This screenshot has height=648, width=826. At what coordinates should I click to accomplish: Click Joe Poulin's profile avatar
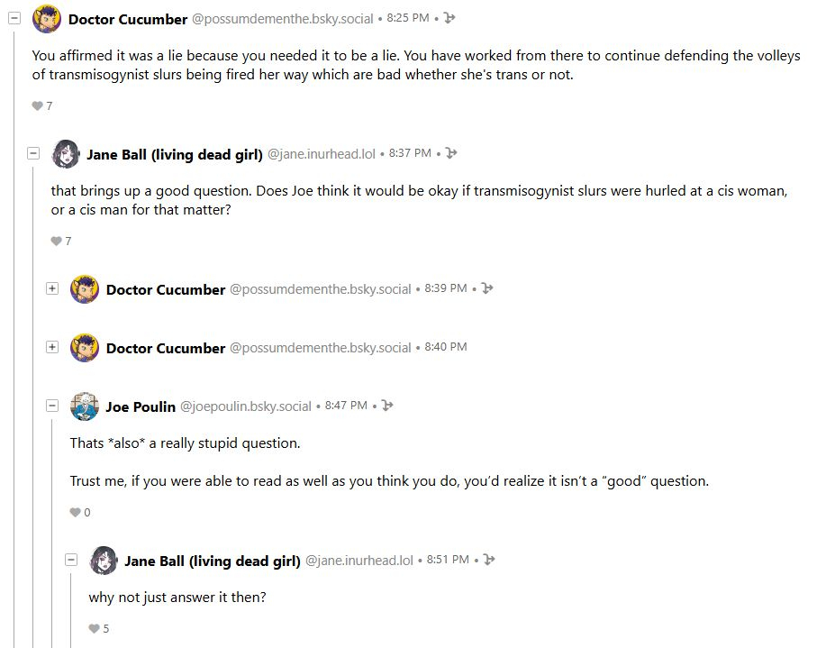pos(85,406)
